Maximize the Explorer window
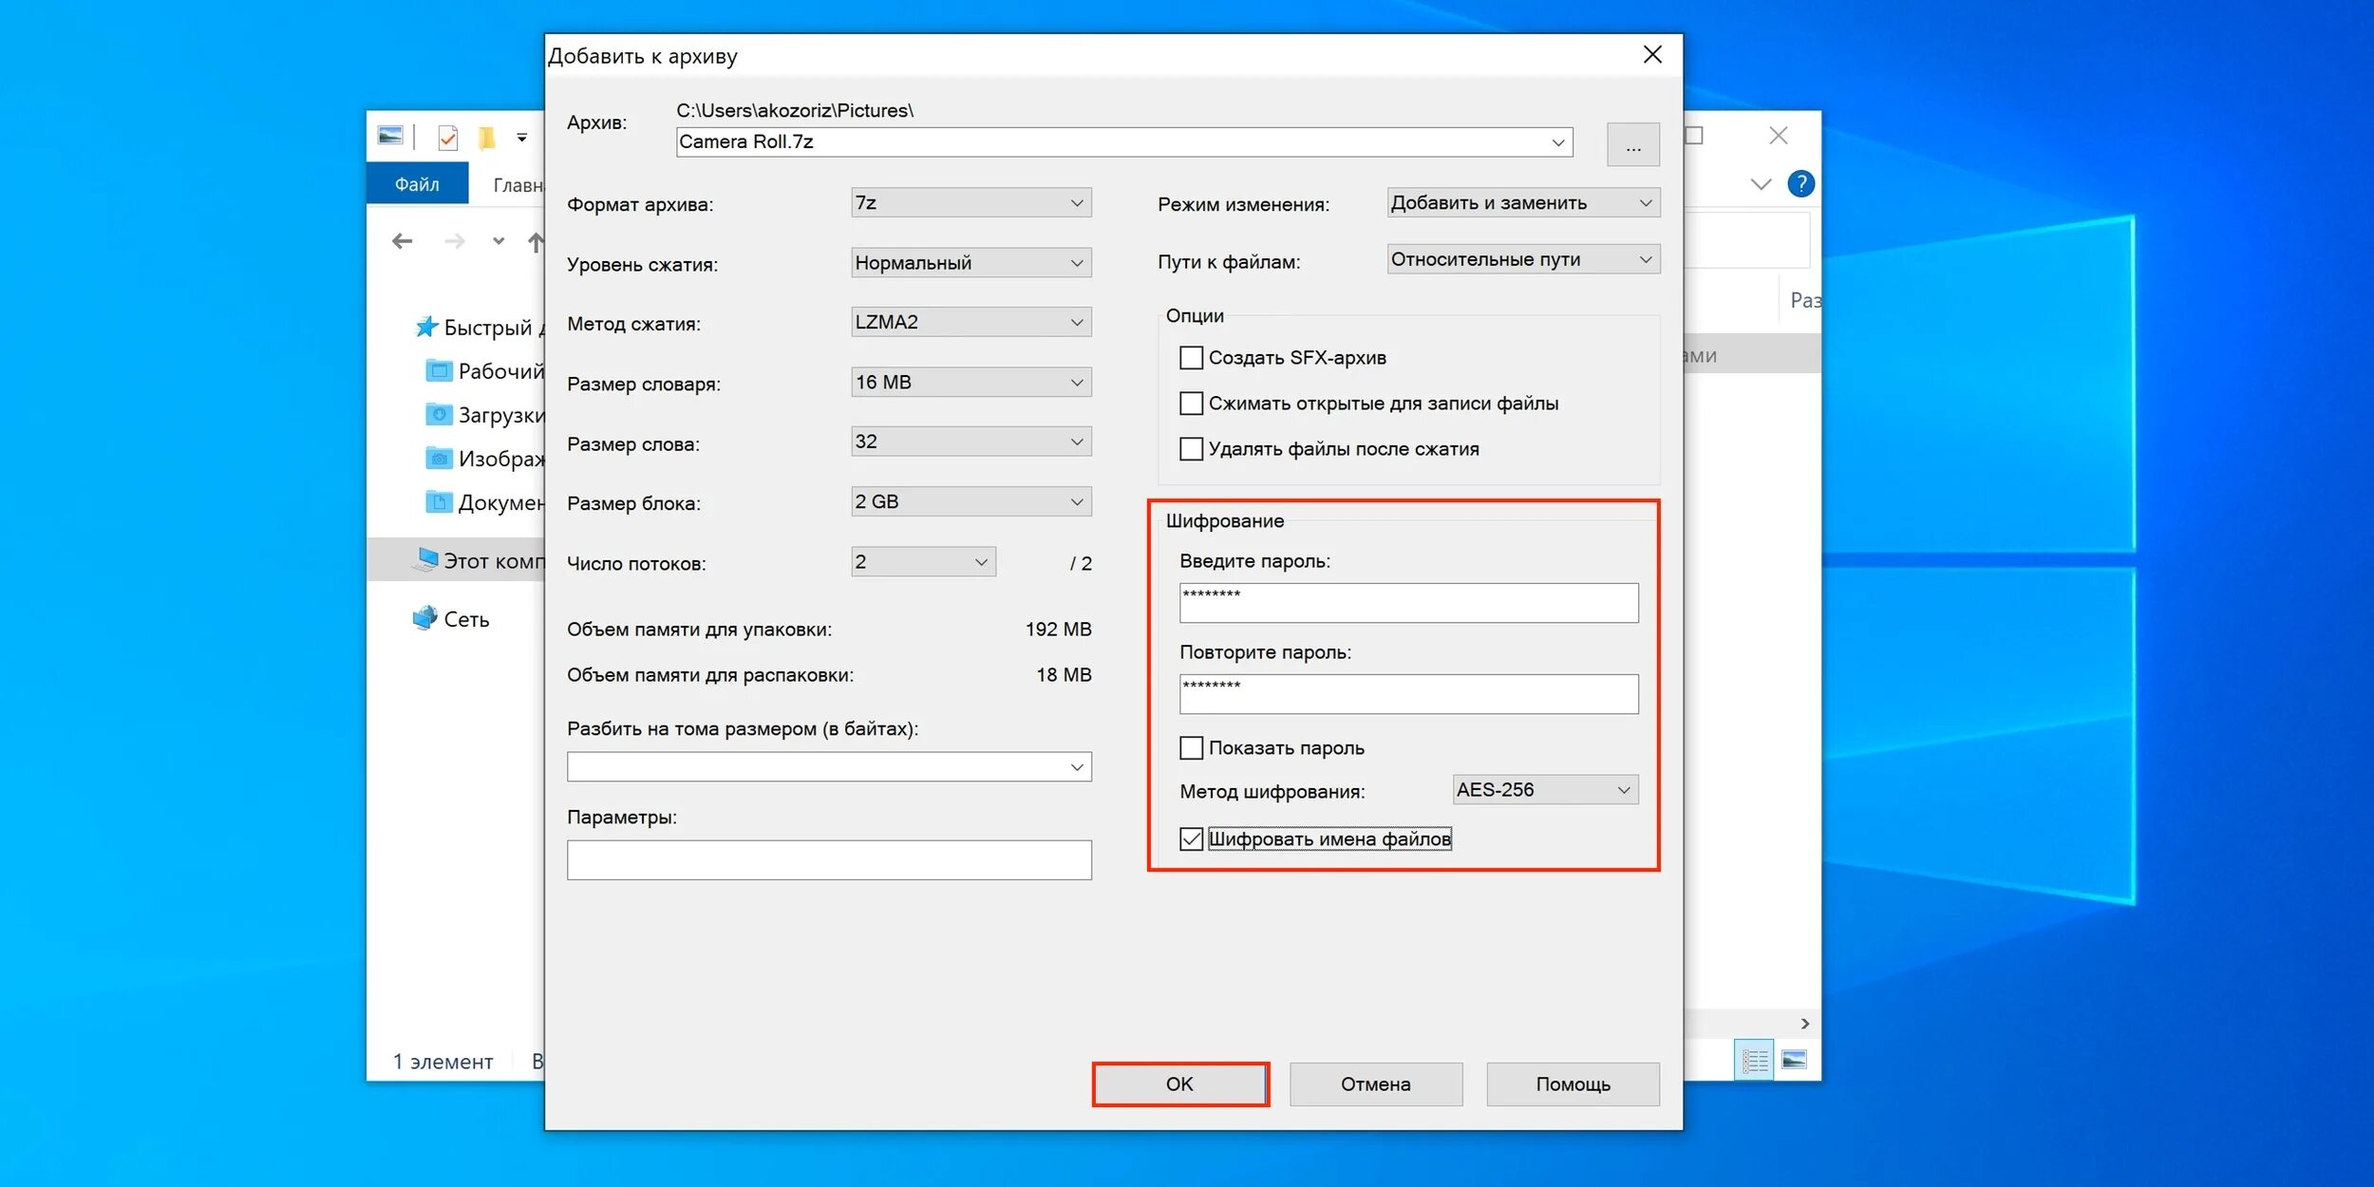The height and width of the screenshot is (1187, 2374). pos(1694,136)
